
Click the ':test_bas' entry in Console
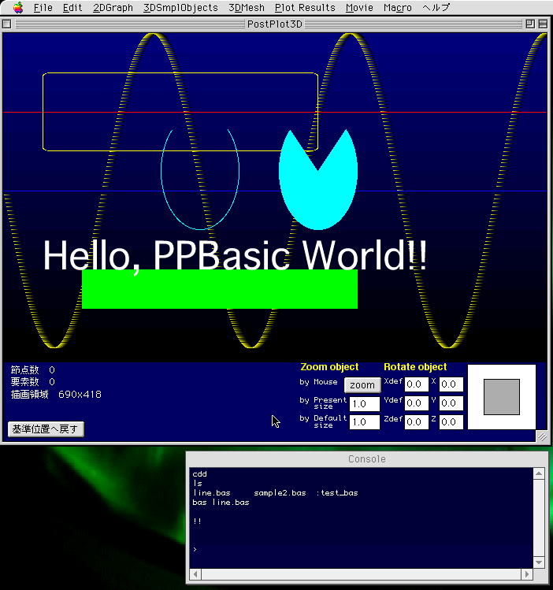coord(337,493)
